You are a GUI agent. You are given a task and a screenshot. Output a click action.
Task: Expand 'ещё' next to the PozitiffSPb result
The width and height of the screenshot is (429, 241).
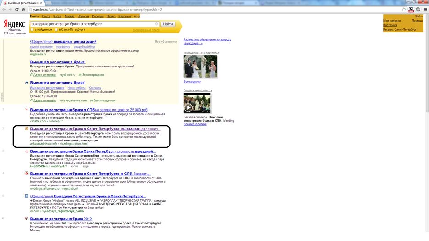pos(85,166)
